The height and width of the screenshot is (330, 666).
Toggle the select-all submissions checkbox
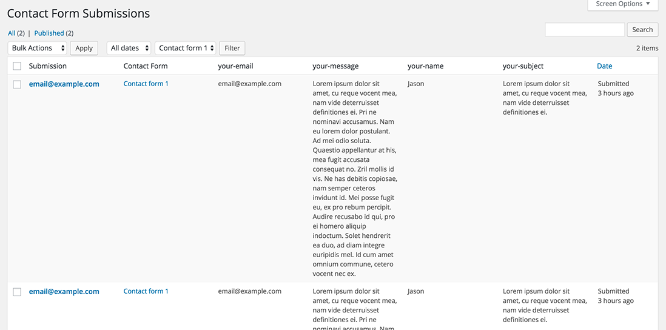[x=17, y=66]
